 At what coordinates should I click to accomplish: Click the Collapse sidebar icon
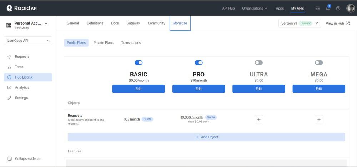10,158
